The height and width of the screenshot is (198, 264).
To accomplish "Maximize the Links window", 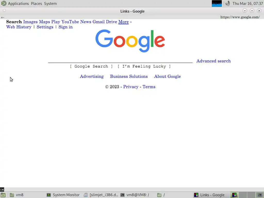I will pos(252,11).
